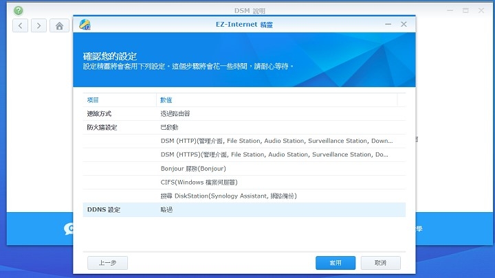Minimize the EZ-Internet wizard window
The image size is (495, 278).
coord(388,24)
